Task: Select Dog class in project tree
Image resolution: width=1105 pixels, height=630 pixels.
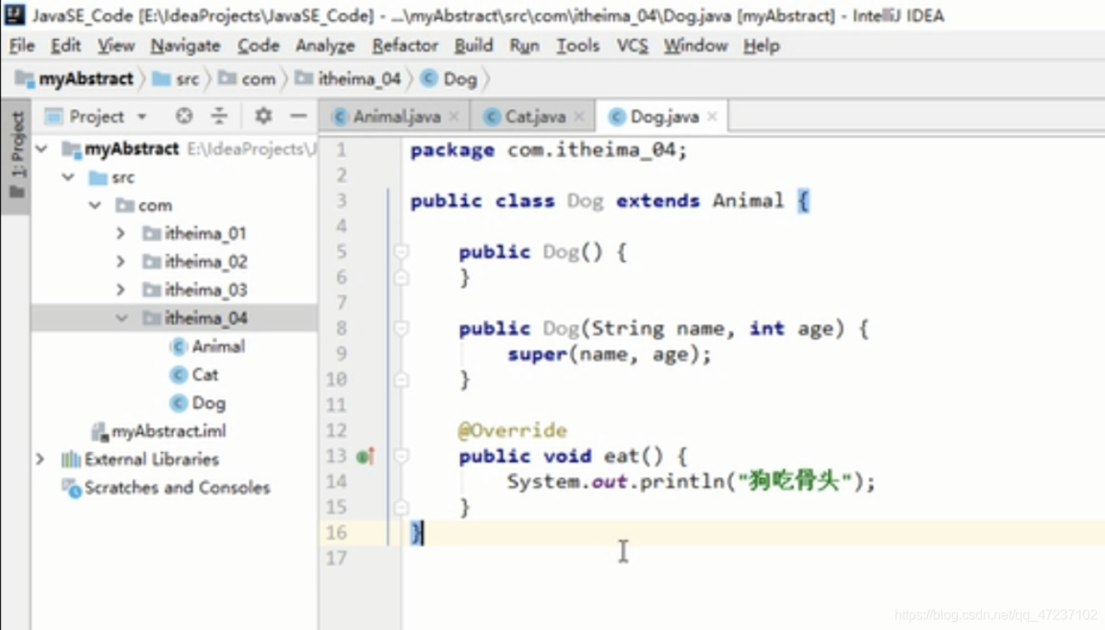Action: click(x=208, y=403)
